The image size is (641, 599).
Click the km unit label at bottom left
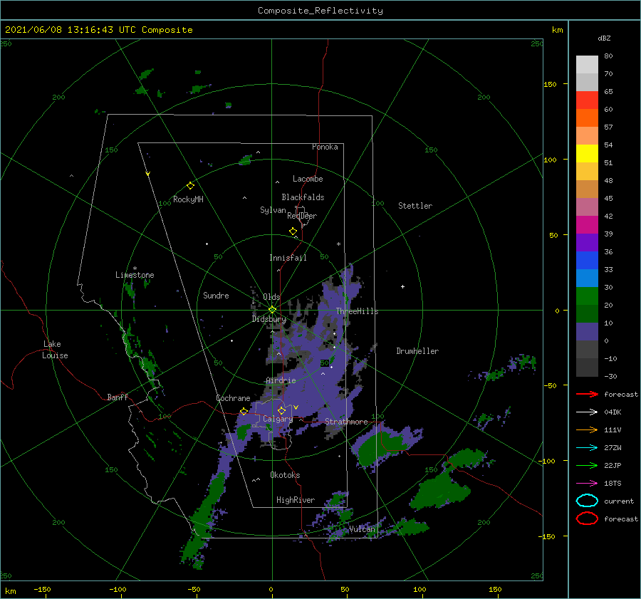(10, 591)
